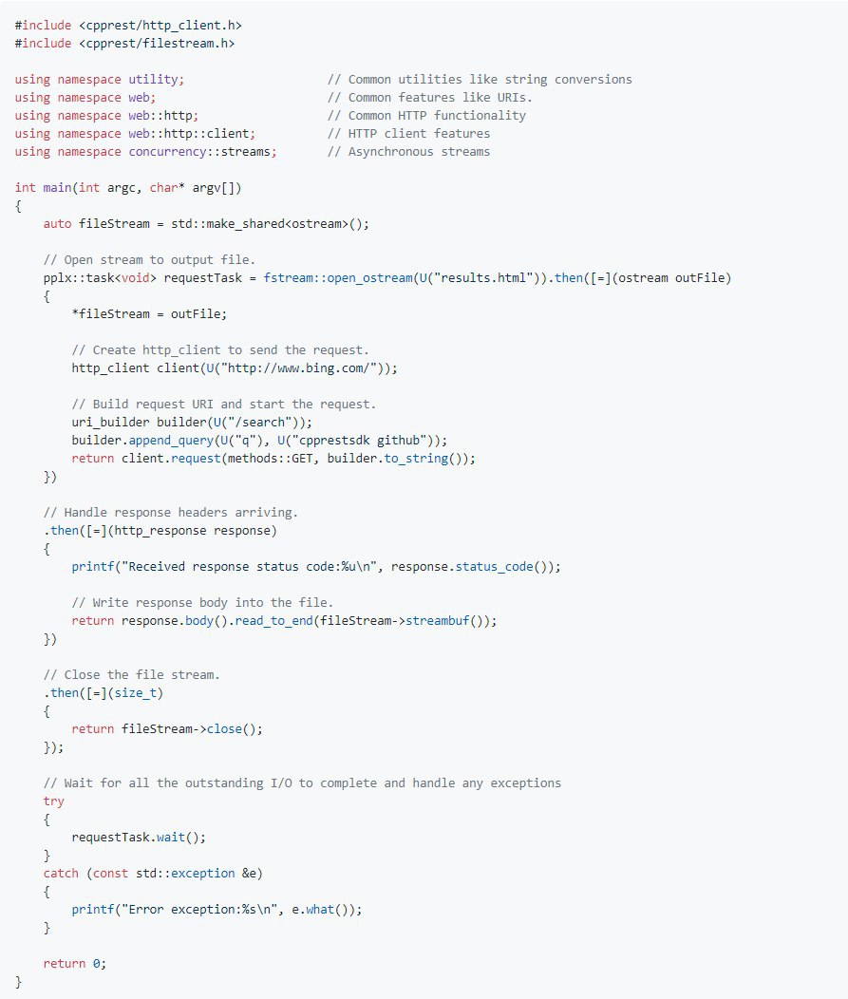Click comment 'Asynchronous streams'
The width and height of the screenshot is (848, 999).
pyautogui.click(x=409, y=152)
